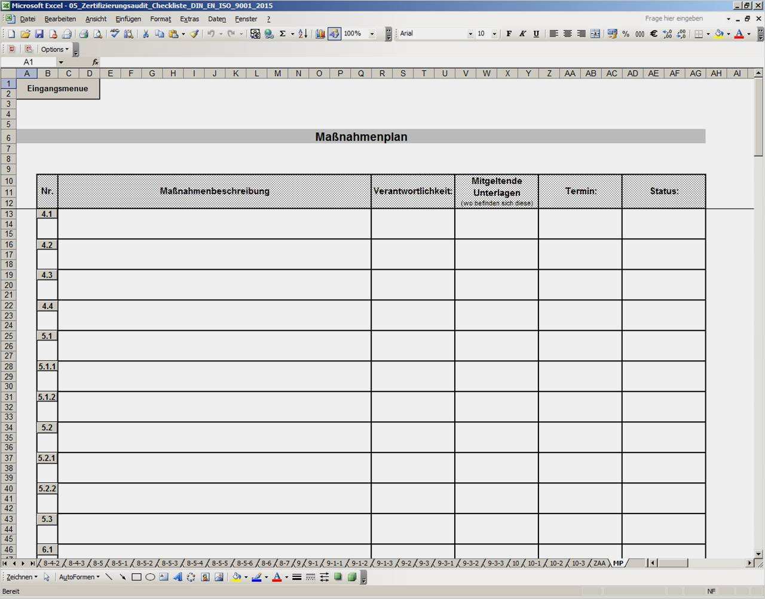The width and height of the screenshot is (765, 599).
Task: Open the chart wizard
Action: pyautogui.click(x=320, y=34)
